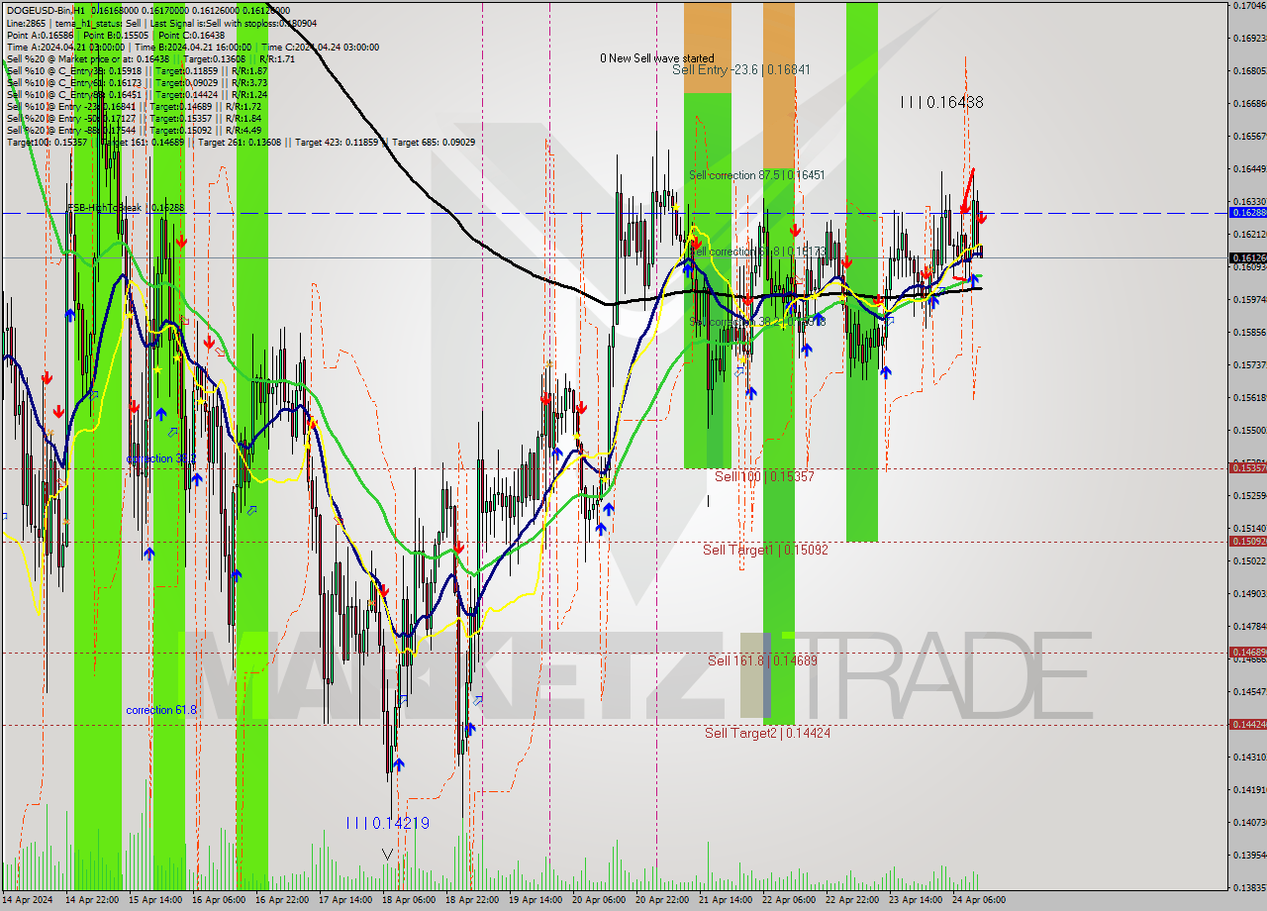The image size is (1267, 911).
Task: Click the red 0.14424 price tag
Action: [x=1246, y=725]
